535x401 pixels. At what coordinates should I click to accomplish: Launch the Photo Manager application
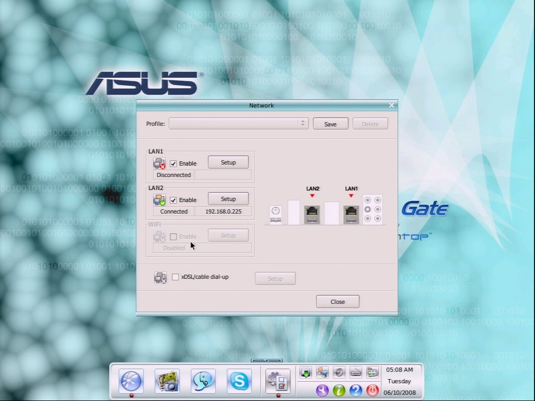tap(167, 382)
